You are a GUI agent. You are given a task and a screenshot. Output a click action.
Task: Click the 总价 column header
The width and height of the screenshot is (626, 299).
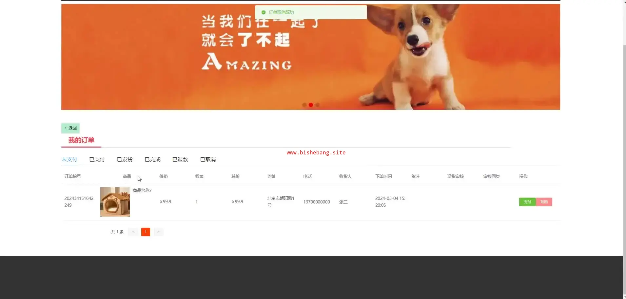click(x=235, y=176)
